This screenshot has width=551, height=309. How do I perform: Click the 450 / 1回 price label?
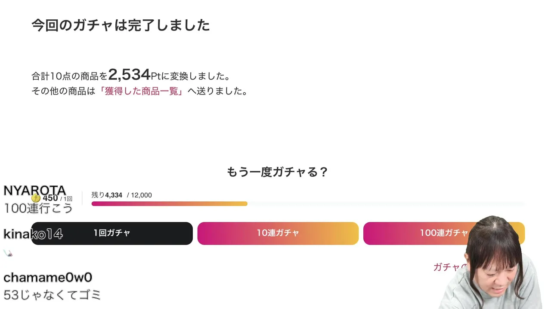point(57,198)
